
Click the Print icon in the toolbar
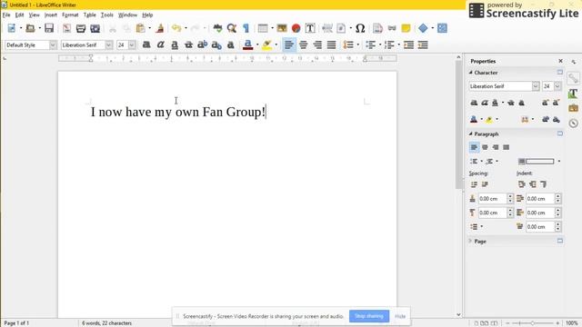coord(81,28)
